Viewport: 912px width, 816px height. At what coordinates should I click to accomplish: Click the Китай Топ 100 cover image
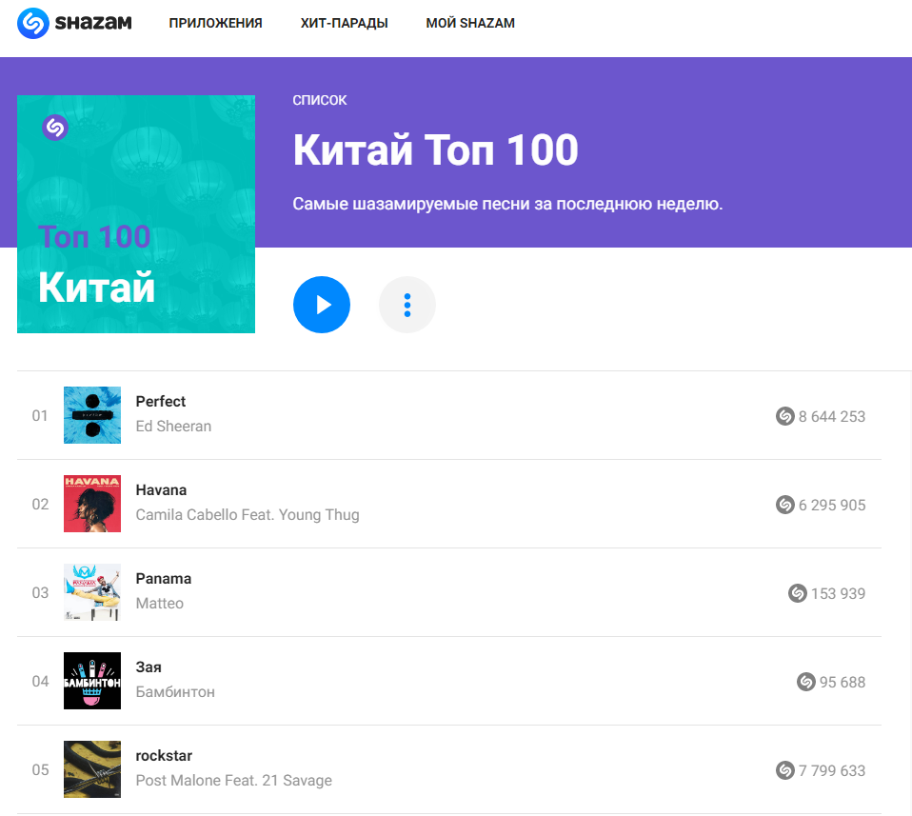(x=136, y=214)
